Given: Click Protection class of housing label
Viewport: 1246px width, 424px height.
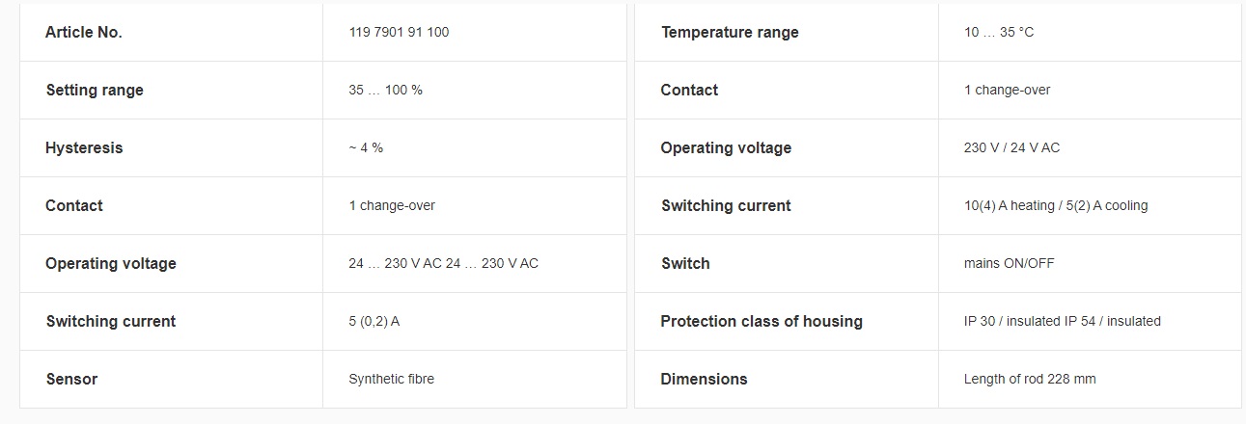Looking at the screenshot, I should pos(761,321).
